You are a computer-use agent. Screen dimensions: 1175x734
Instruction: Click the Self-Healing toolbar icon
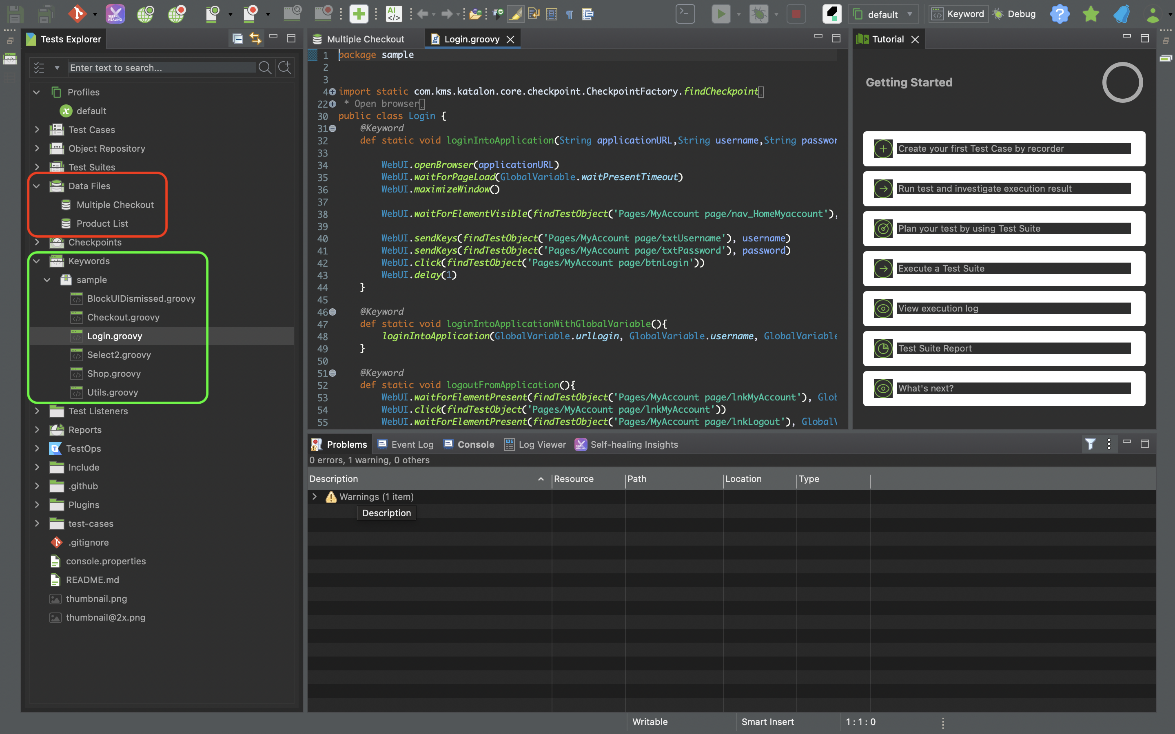(x=115, y=13)
